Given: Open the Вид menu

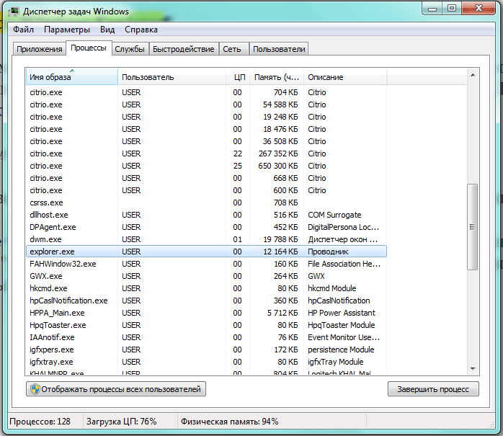Looking at the screenshot, I should pyautogui.click(x=107, y=30).
